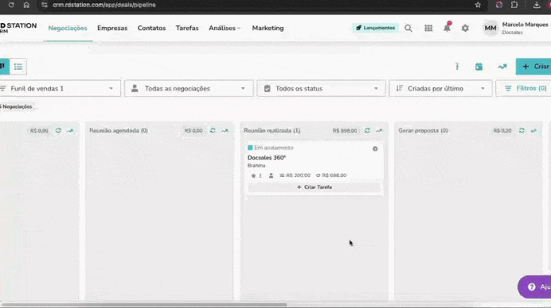
Task: Click the Em andamento status square
Action: [250, 148]
